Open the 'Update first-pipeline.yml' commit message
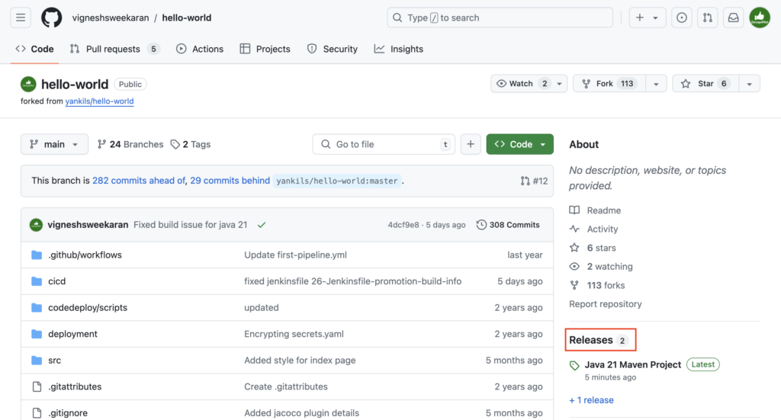This screenshot has height=420, width=781. tap(295, 255)
